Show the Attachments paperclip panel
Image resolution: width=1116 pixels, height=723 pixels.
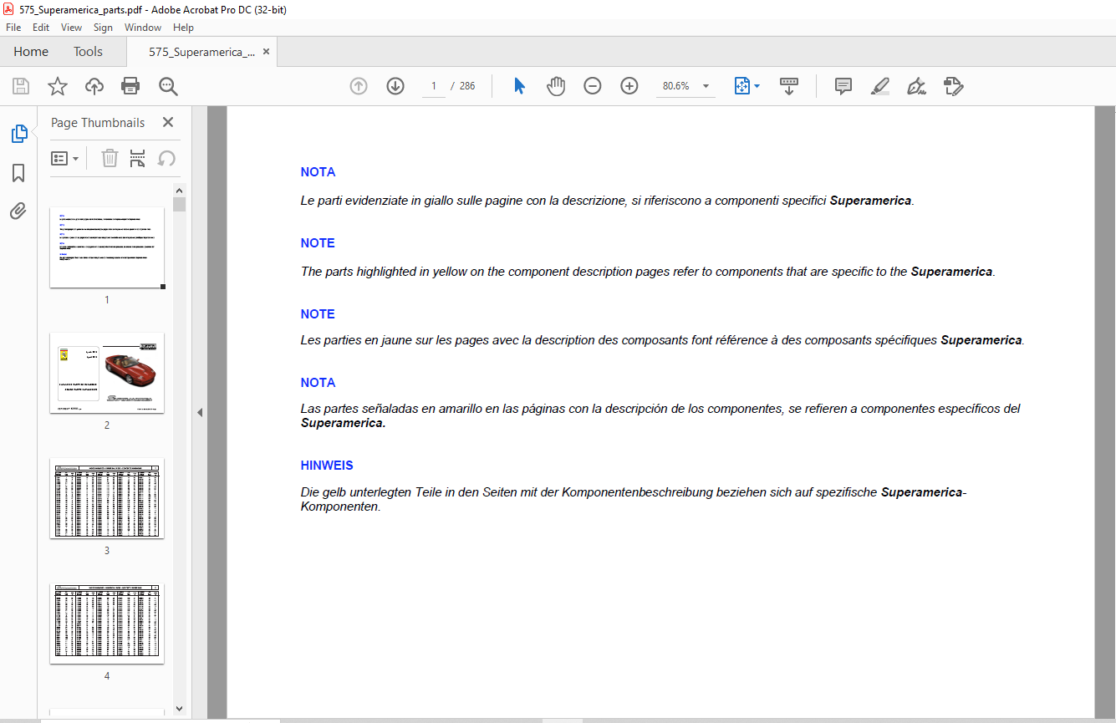18,211
